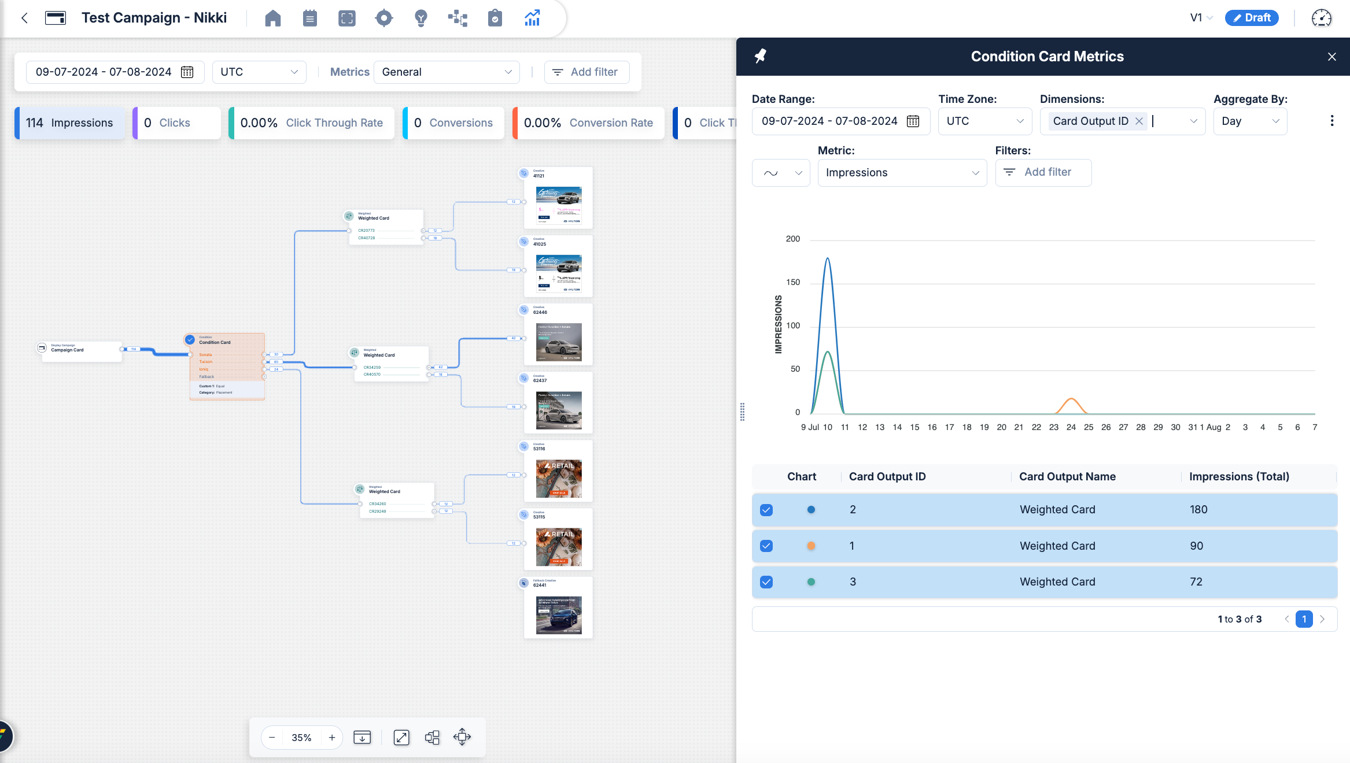Uncheck the Card Output ID 2 row checkbox
This screenshot has width=1350, height=763.
pyautogui.click(x=766, y=510)
